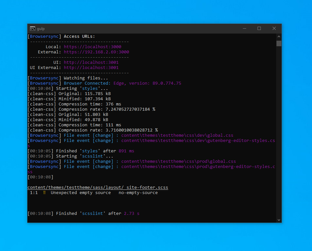The height and width of the screenshot is (251, 312).
Task: Click the yellow warning marker beside 1:1
Action: (44, 193)
